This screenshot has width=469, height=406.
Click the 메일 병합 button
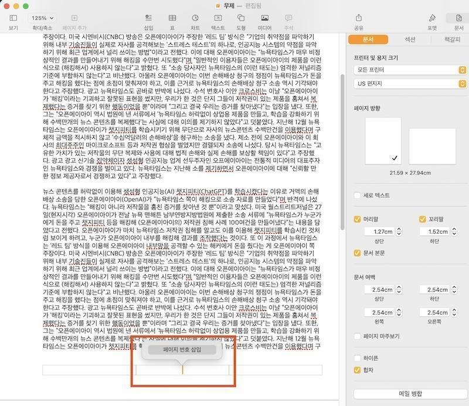point(410,394)
